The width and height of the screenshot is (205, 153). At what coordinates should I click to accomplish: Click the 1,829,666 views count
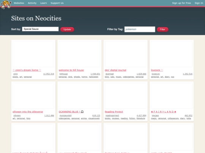pyautogui.click(x=141, y=74)
